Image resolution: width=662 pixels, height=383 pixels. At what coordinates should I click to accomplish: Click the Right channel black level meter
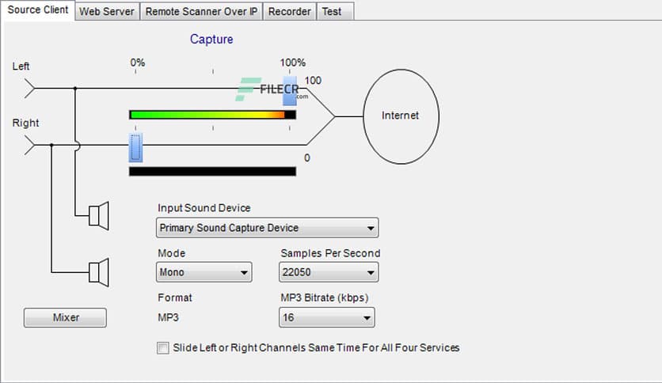click(x=212, y=171)
